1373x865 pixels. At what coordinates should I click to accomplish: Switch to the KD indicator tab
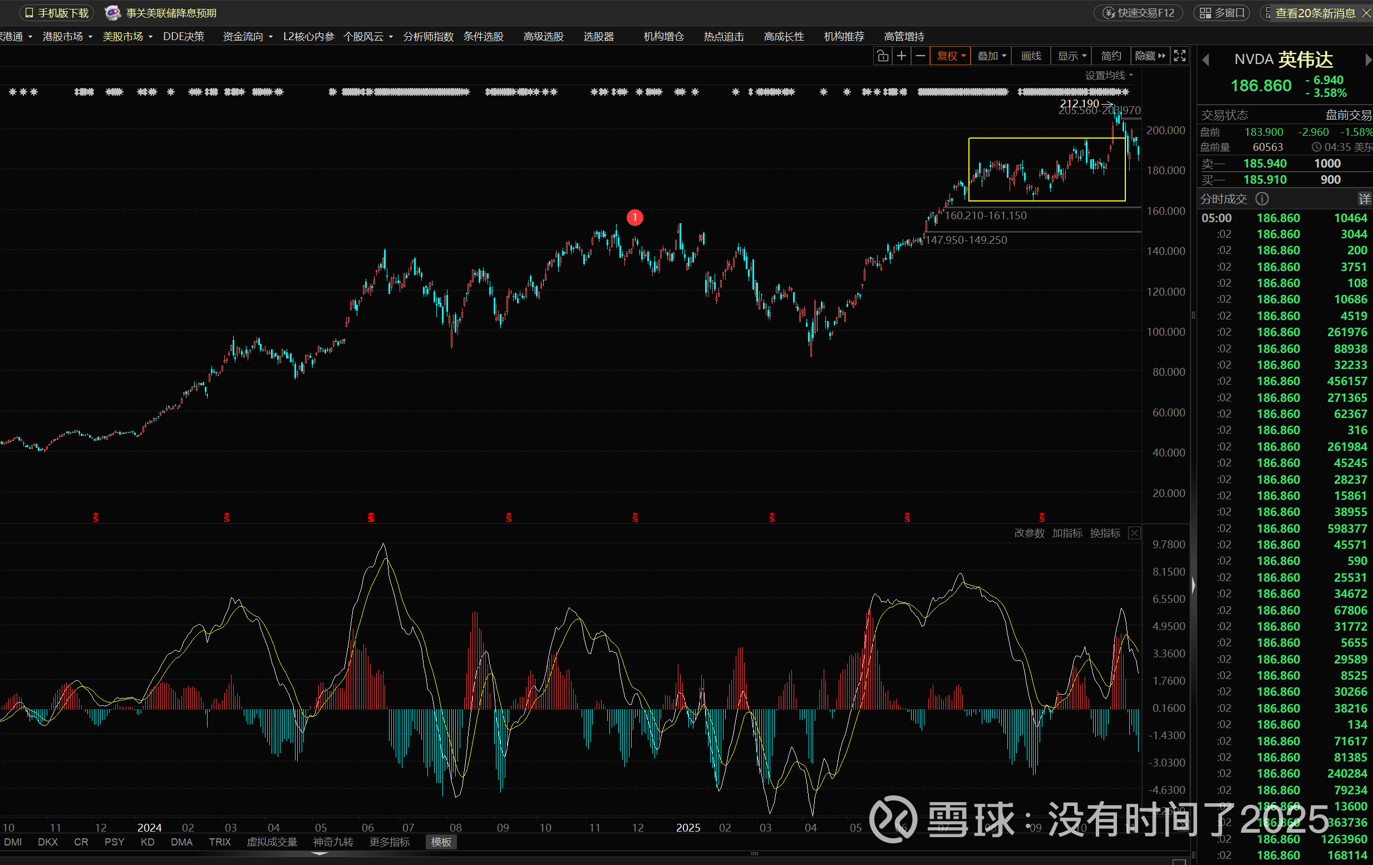click(147, 842)
